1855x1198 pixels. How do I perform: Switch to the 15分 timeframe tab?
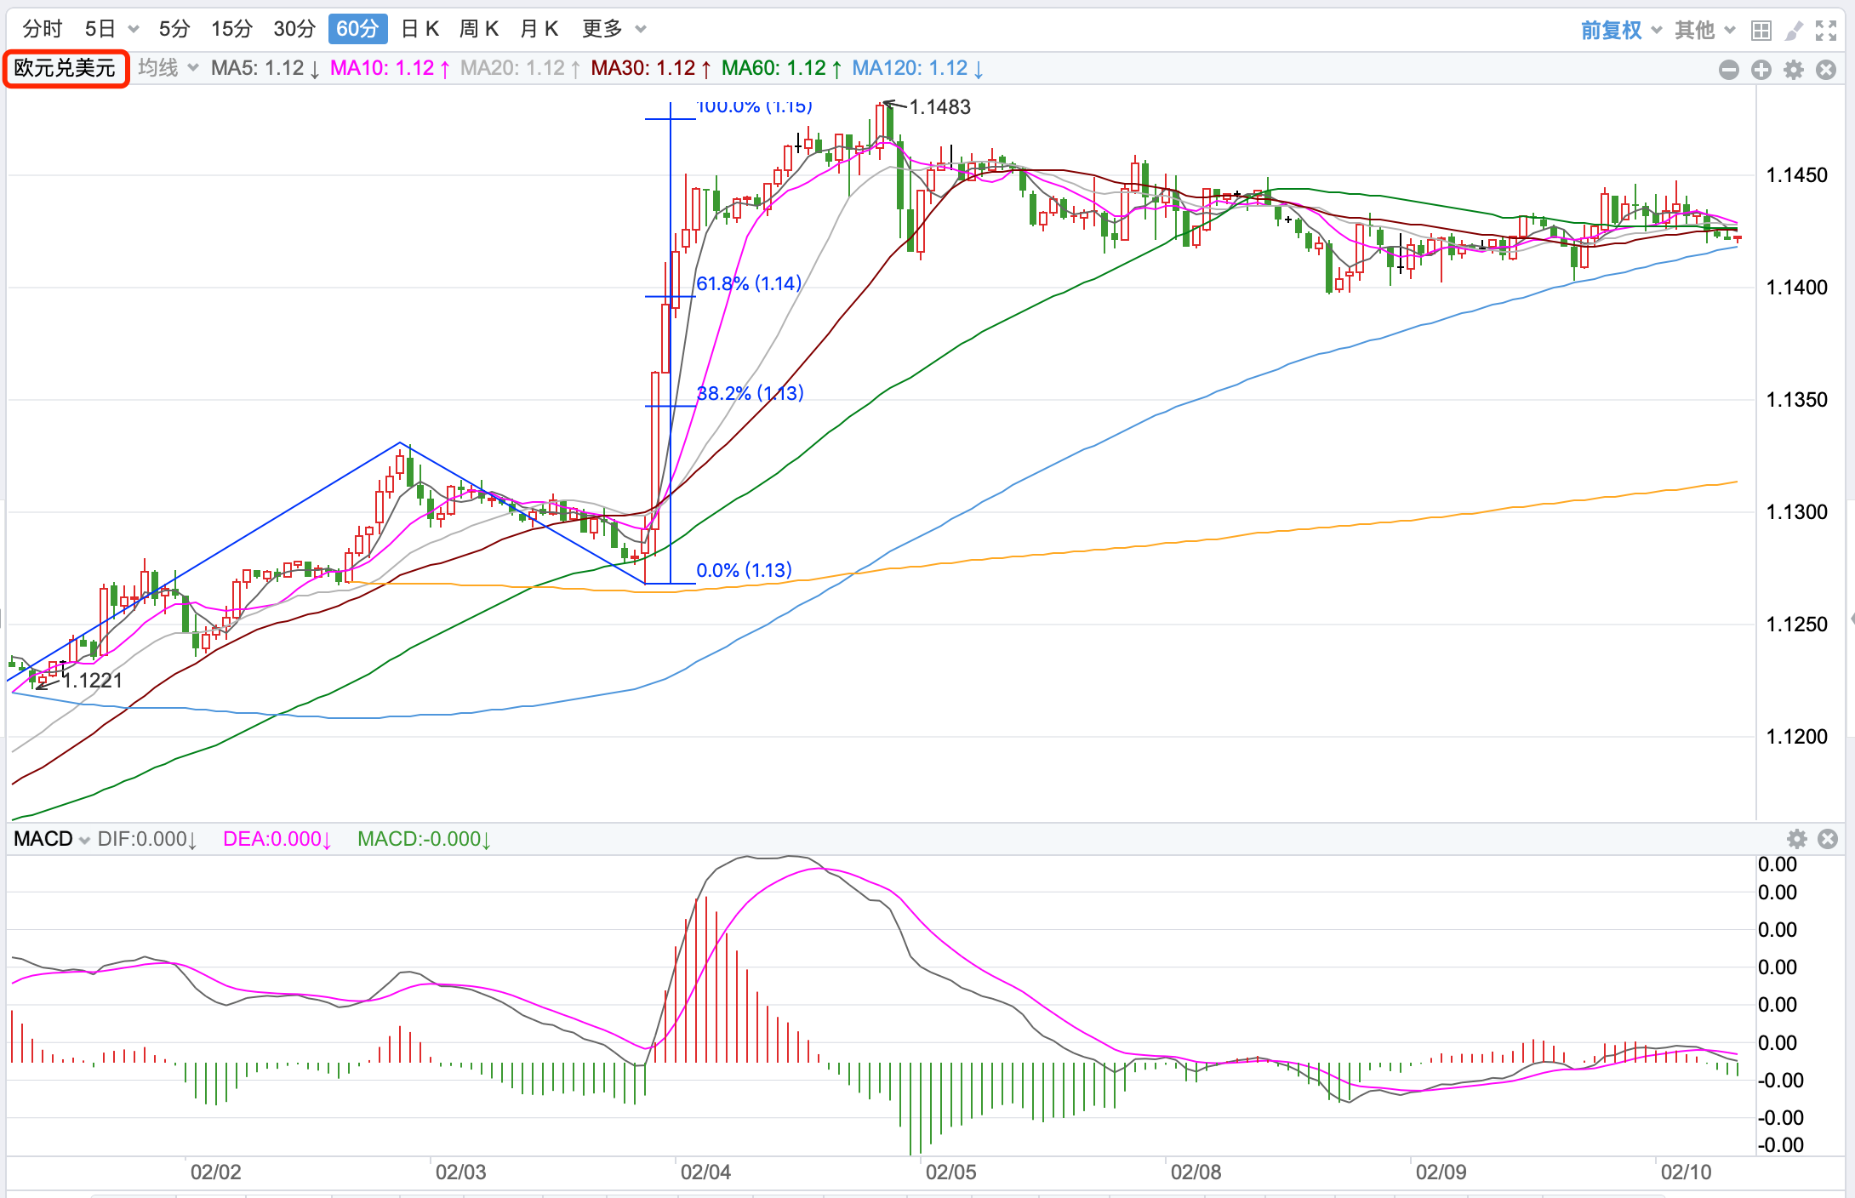coord(231,29)
